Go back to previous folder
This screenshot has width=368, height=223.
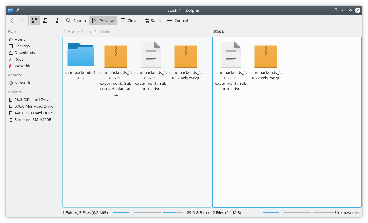coord(12,21)
